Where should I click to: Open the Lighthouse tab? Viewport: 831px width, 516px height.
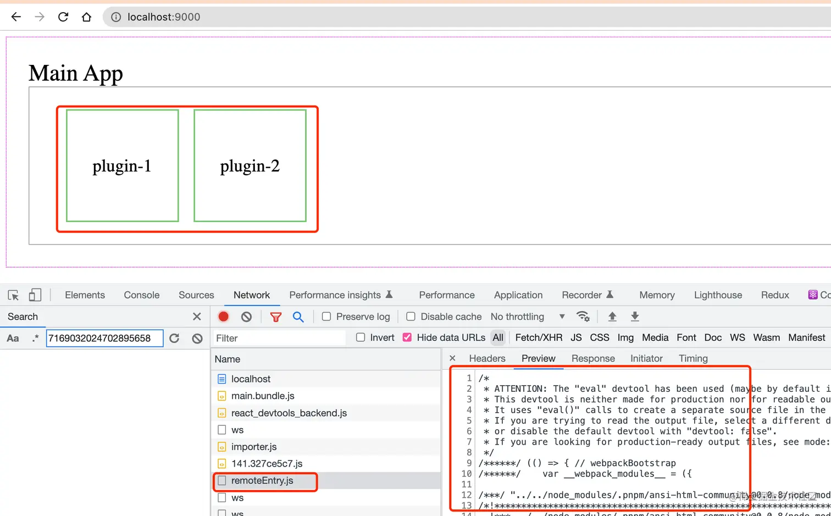point(718,295)
